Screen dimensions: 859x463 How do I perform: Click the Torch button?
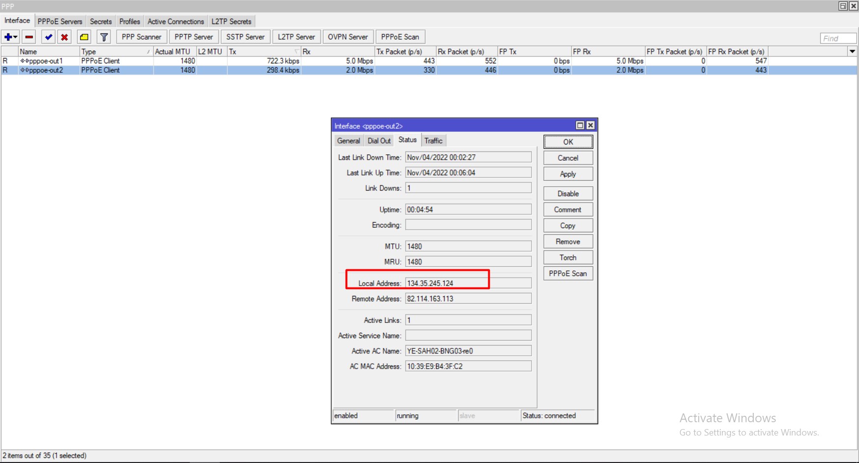[x=568, y=258]
